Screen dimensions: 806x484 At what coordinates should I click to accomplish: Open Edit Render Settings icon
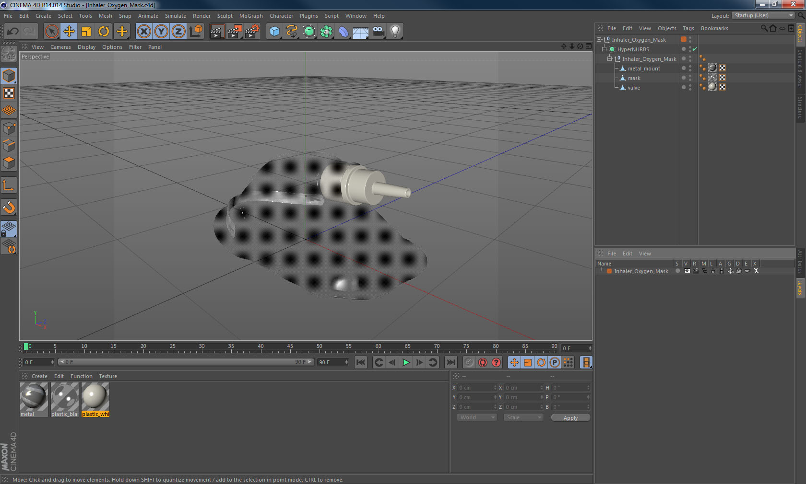(252, 32)
